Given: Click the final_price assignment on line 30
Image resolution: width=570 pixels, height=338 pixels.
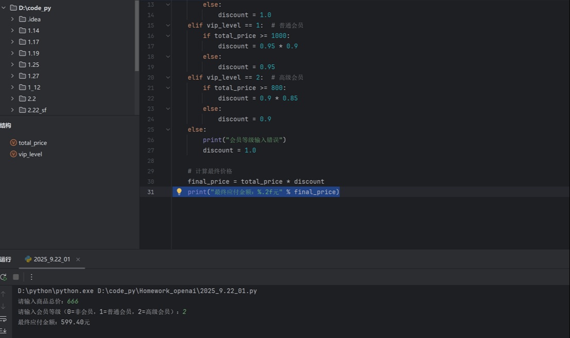Looking at the screenshot, I should click(x=256, y=181).
